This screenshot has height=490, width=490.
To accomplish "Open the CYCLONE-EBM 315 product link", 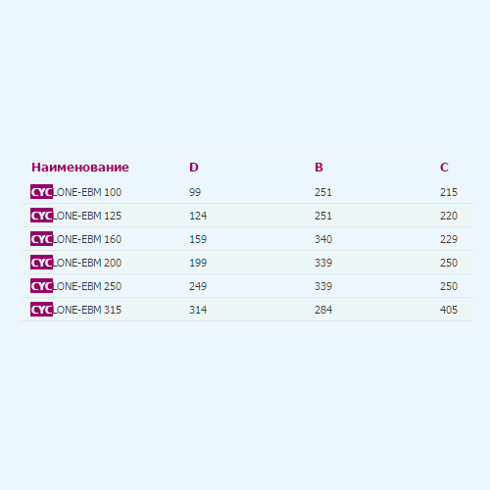I will tap(75, 310).
